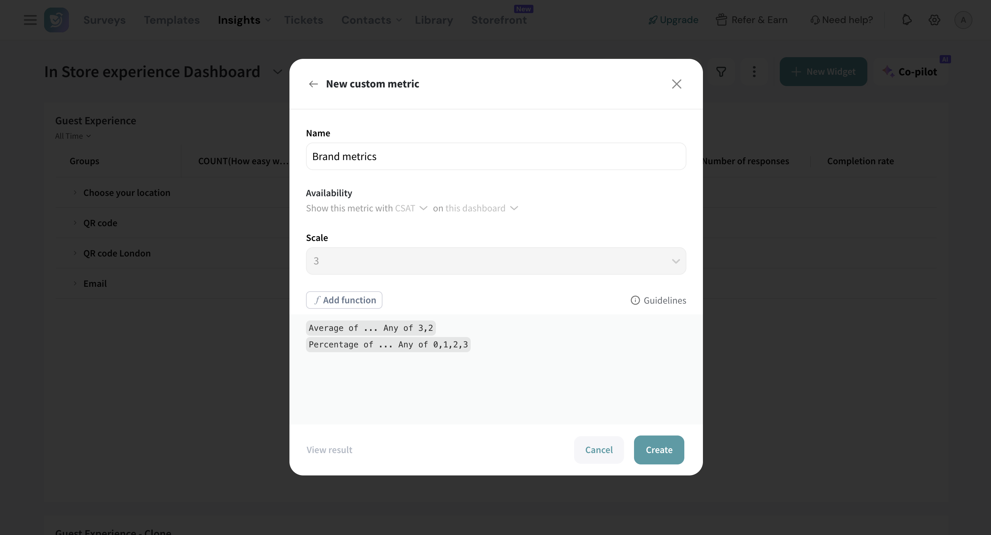Open the notifications bell icon
Image resolution: width=991 pixels, height=535 pixels.
907,20
